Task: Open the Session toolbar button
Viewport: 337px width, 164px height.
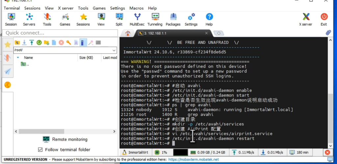Action: point(11,19)
